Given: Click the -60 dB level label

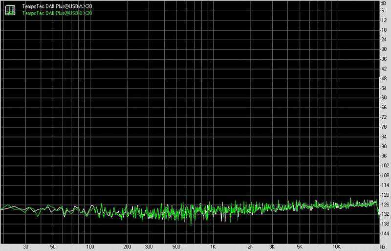Looking at the screenshot, I should (x=384, y=98).
